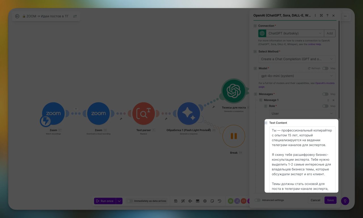The height and width of the screenshot is (218, 363).
Task: Enable Immediately as data arrives switch
Action: 130,201
